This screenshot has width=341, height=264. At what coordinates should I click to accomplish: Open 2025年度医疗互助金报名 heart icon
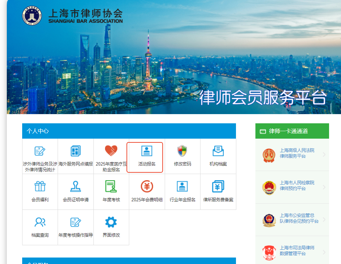(111, 151)
